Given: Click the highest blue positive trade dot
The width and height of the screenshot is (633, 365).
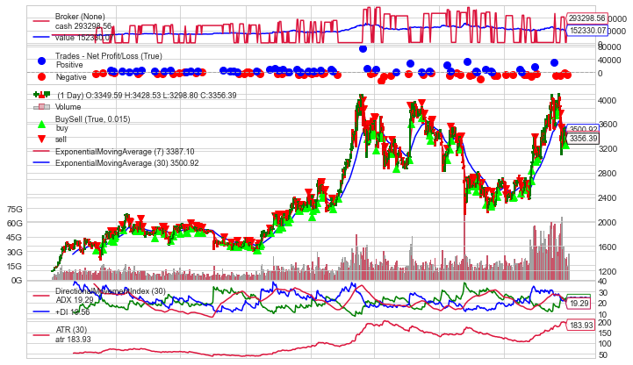Looking at the screenshot, I should pos(363,49).
